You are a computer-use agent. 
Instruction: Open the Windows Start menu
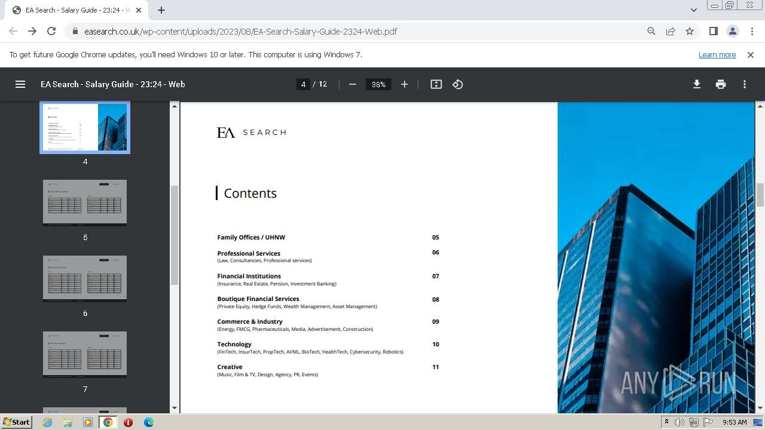click(16, 422)
